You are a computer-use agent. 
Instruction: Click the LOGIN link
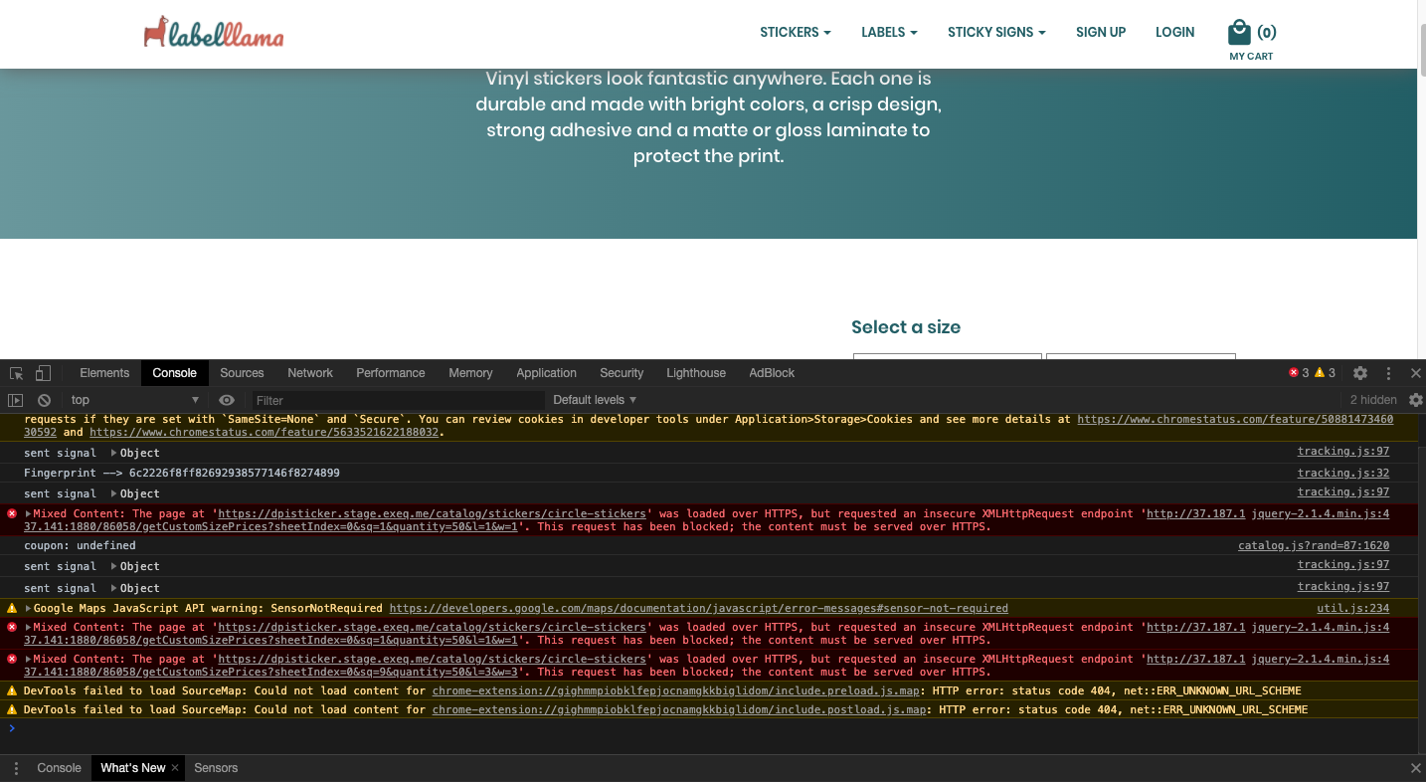tap(1174, 32)
